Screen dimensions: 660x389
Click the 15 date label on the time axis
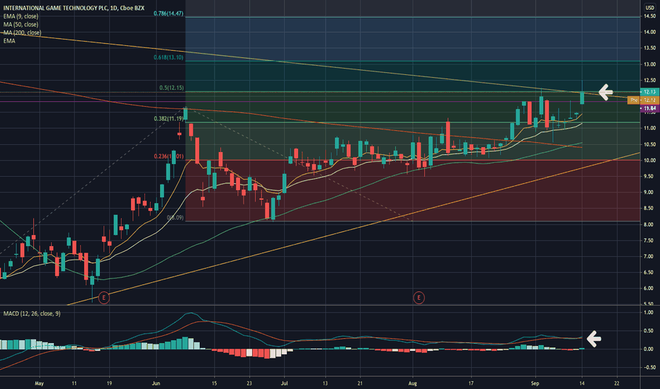point(215,383)
